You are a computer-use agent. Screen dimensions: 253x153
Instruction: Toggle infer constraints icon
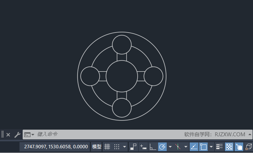pos(134,147)
